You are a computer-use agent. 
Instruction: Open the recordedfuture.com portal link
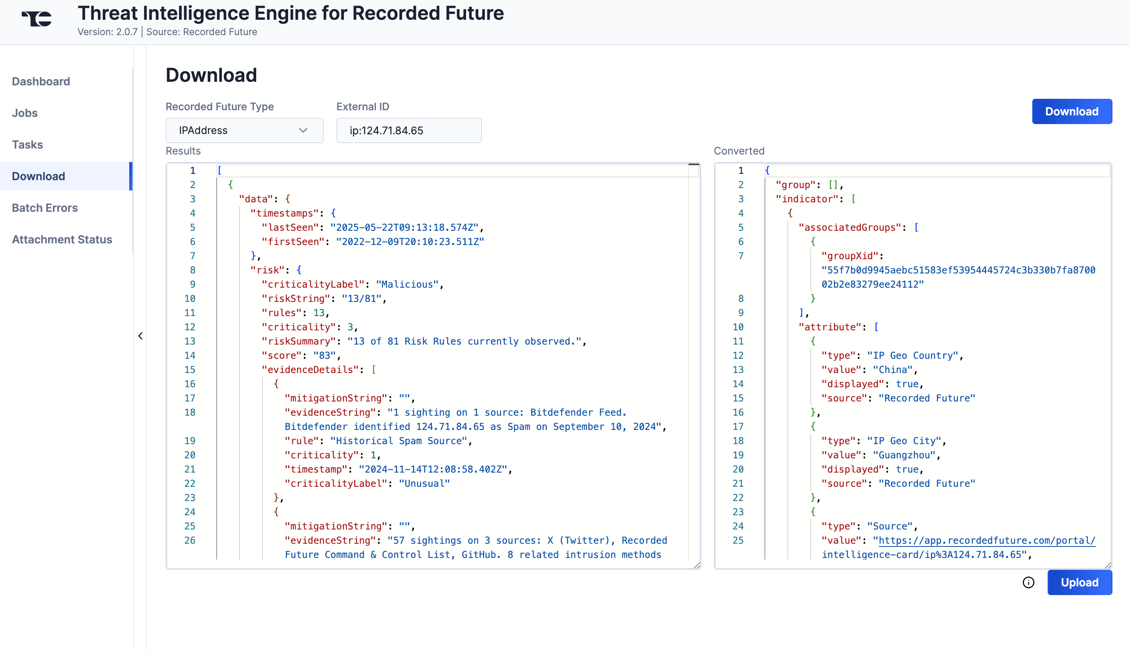pyautogui.click(x=987, y=540)
